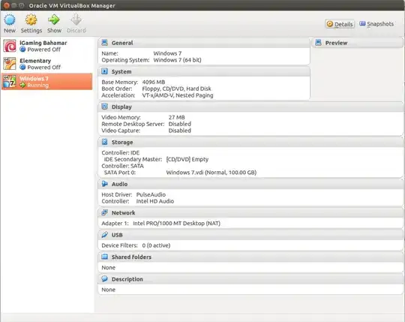
Task: Open the Storage section header link
Action: point(122,142)
